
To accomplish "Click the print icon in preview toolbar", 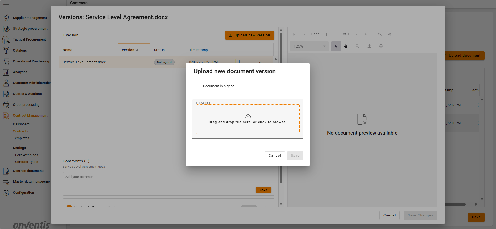I will pos(381,46).
